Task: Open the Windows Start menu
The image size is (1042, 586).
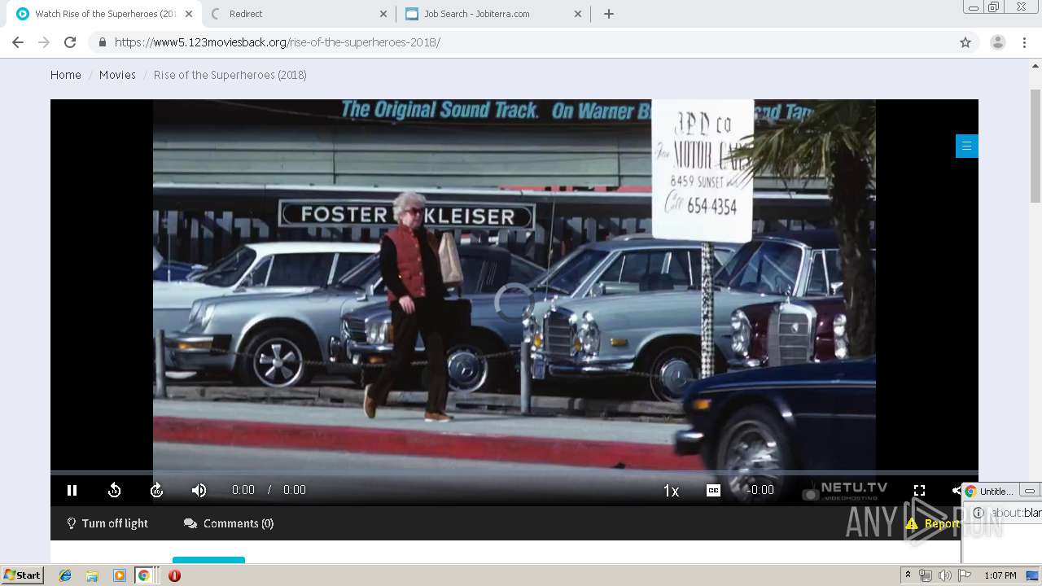Action: (22, 575)
